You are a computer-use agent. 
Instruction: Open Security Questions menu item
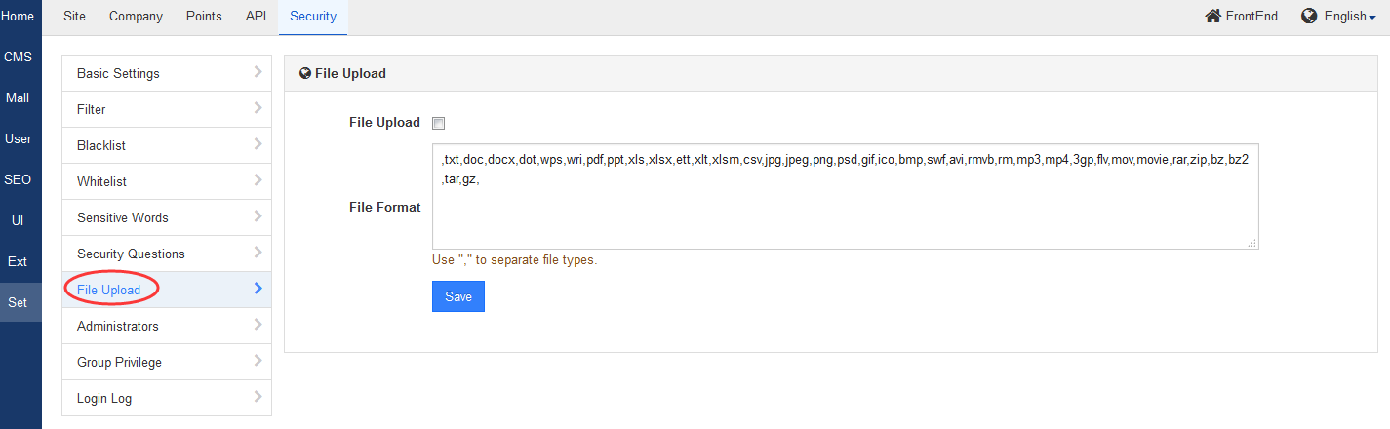click(x=167, y=253)
